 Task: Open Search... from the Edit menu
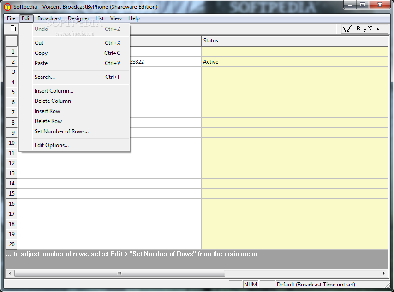tap(74, 77)
